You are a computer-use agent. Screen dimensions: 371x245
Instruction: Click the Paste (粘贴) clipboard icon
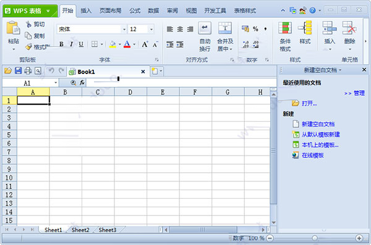tap(13, 28)
